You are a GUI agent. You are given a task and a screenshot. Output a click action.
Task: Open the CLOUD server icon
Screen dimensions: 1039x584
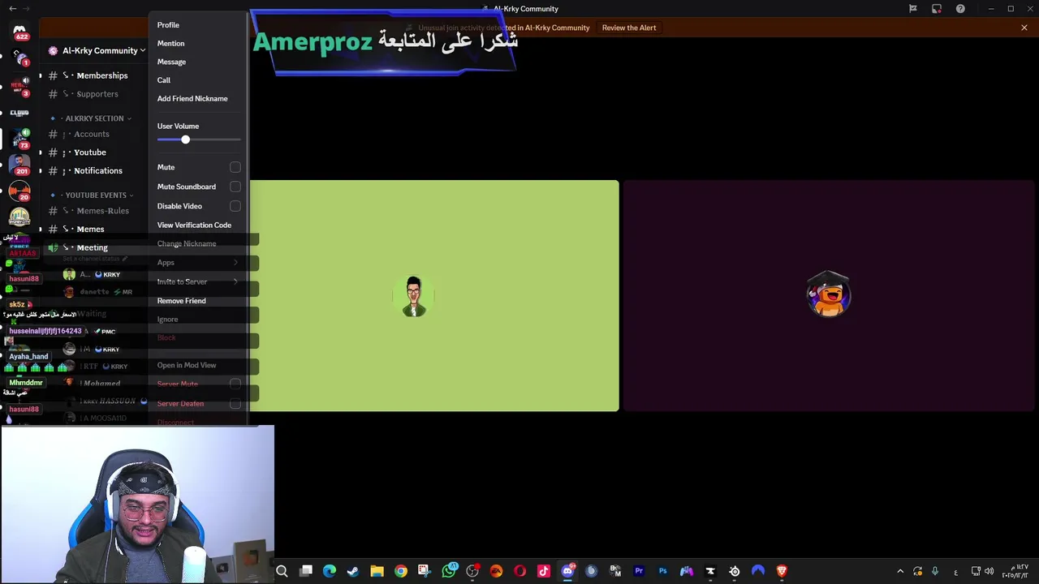(x=19, y=113)
